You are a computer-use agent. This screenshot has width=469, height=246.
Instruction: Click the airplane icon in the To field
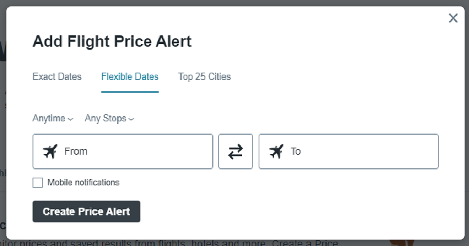tap(276, 151)
